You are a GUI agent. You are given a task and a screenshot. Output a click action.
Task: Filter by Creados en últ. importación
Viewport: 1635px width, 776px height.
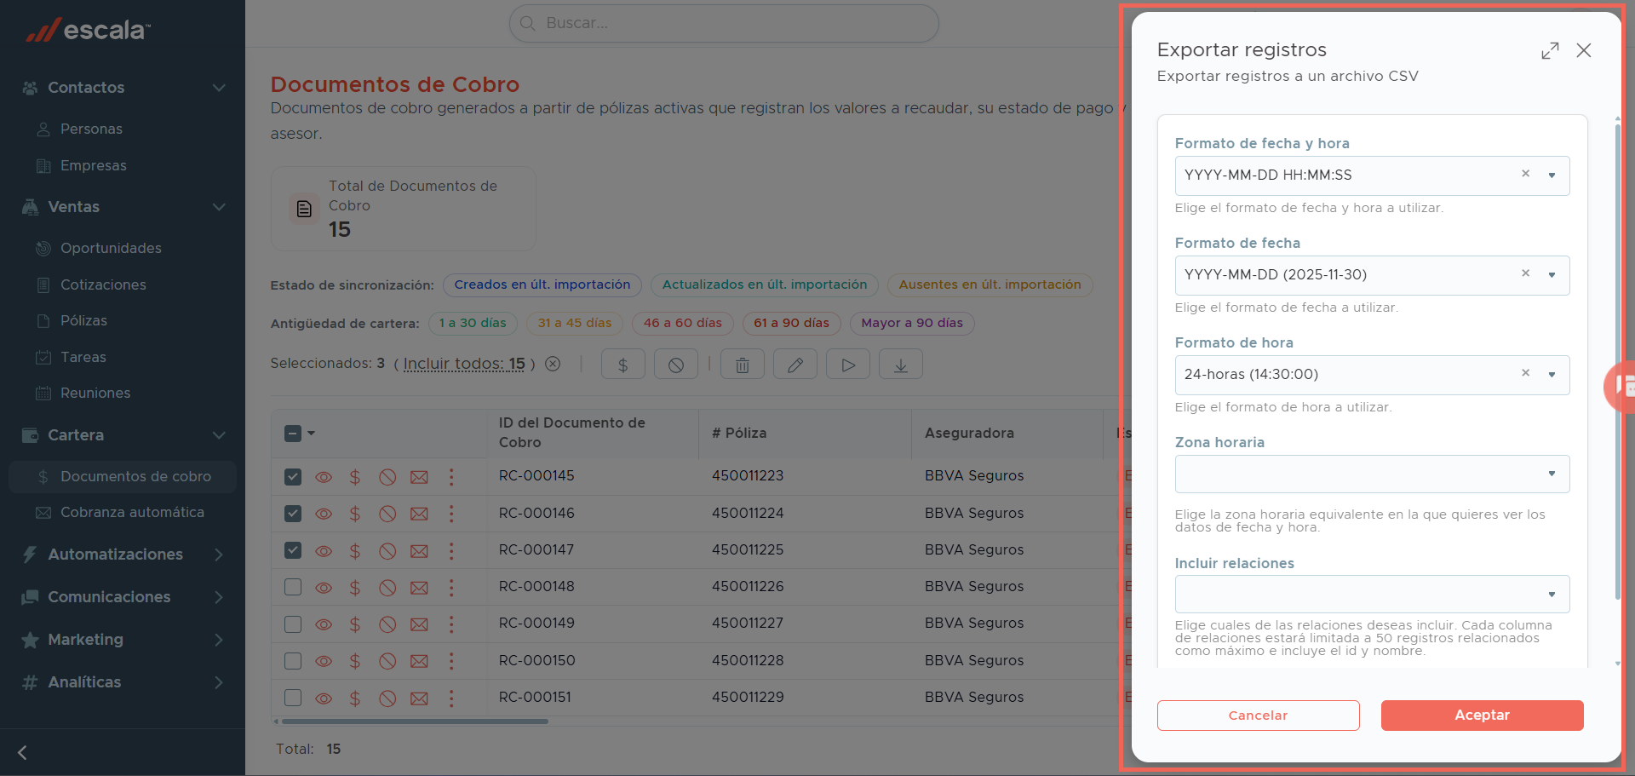pyautogui.click(x=542, y=285)
